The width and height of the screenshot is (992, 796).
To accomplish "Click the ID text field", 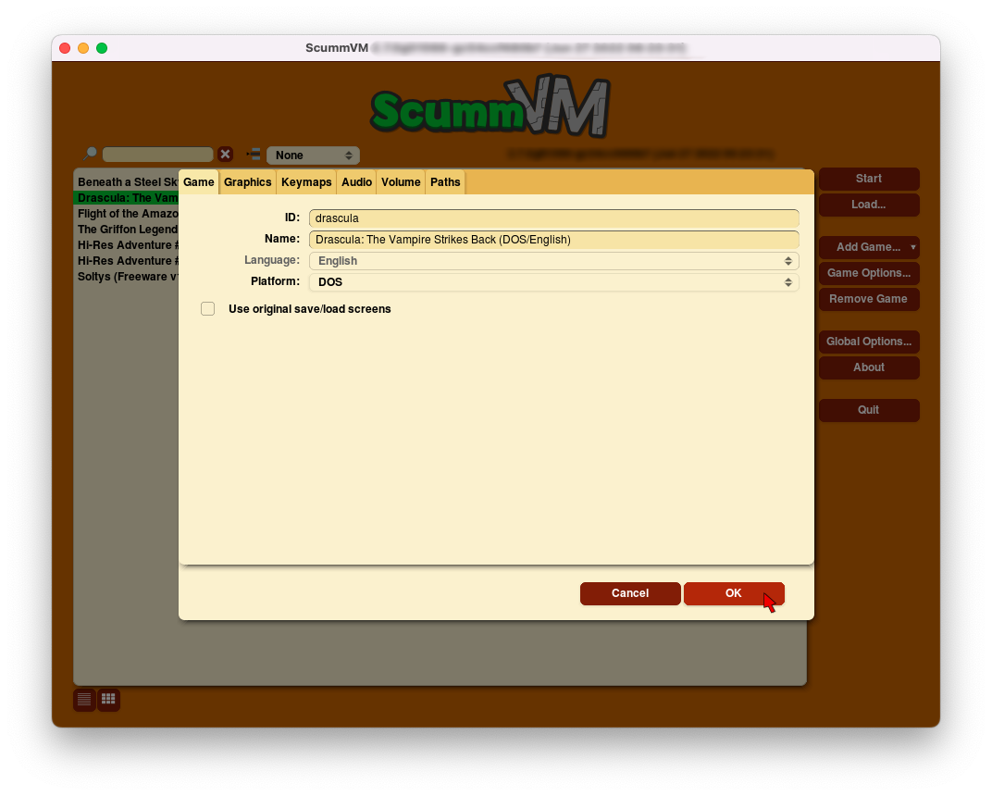I will click(x=553, y=218).
